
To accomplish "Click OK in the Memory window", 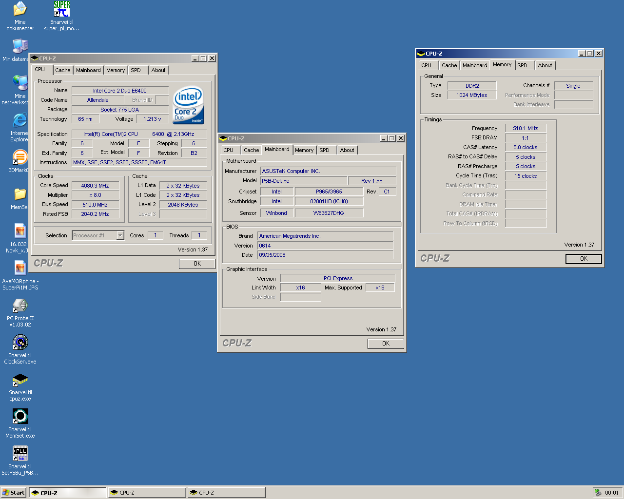I will (584, 259).
